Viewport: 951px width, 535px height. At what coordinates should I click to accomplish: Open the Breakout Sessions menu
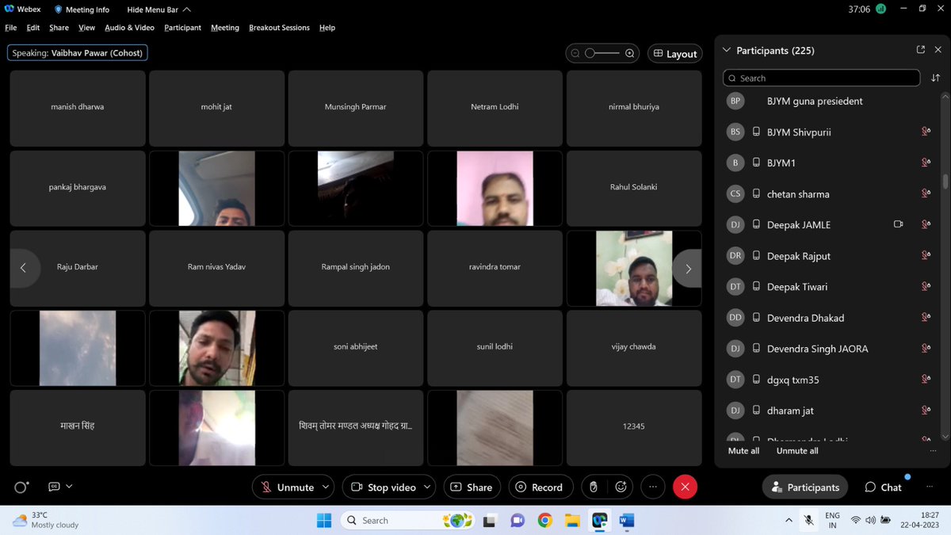pos(279,28)
